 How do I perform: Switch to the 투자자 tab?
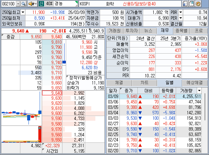click(132, 31)
